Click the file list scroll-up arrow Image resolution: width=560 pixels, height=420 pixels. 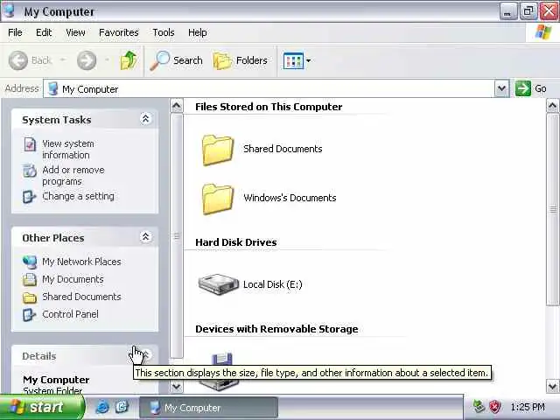(x=552, y=106)
